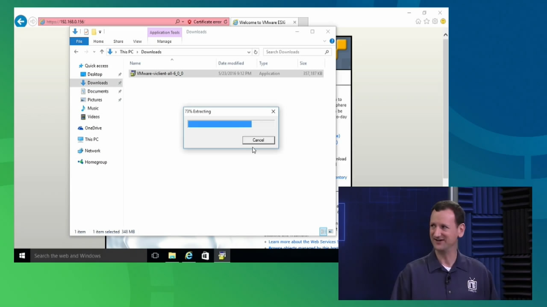This screenshot has width=547, height=307.
Task: Cancel the extraction in progress
Action: click(258, 140)
